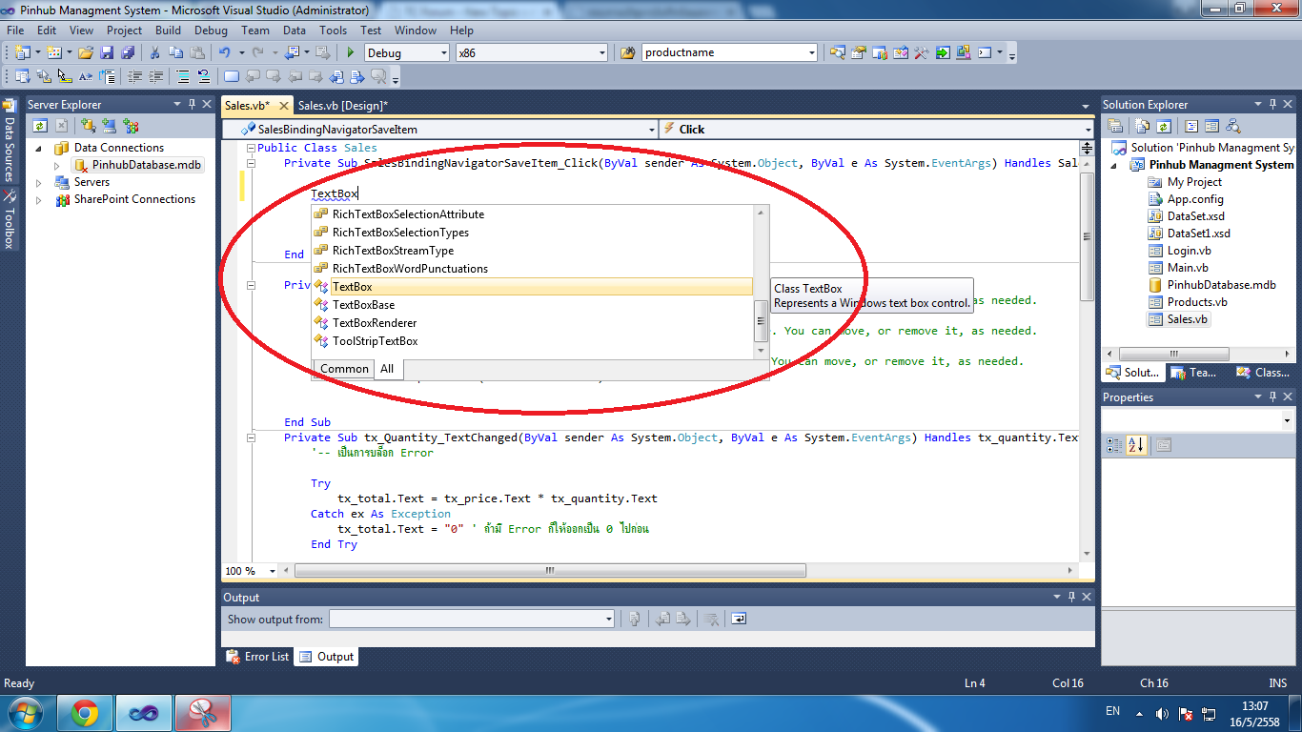This screenshot has height=732, width=1302.
Task: Select ToolStripTextBox in the IntelliSense list
Action: 375,341
